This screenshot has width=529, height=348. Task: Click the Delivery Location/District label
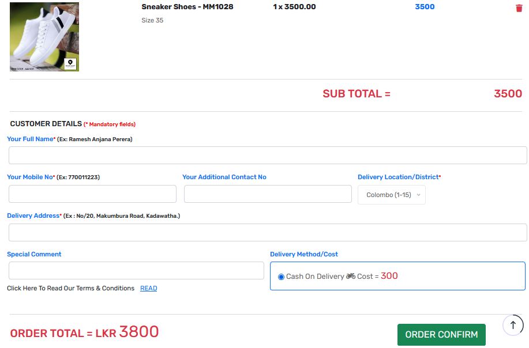click(399, 177)
